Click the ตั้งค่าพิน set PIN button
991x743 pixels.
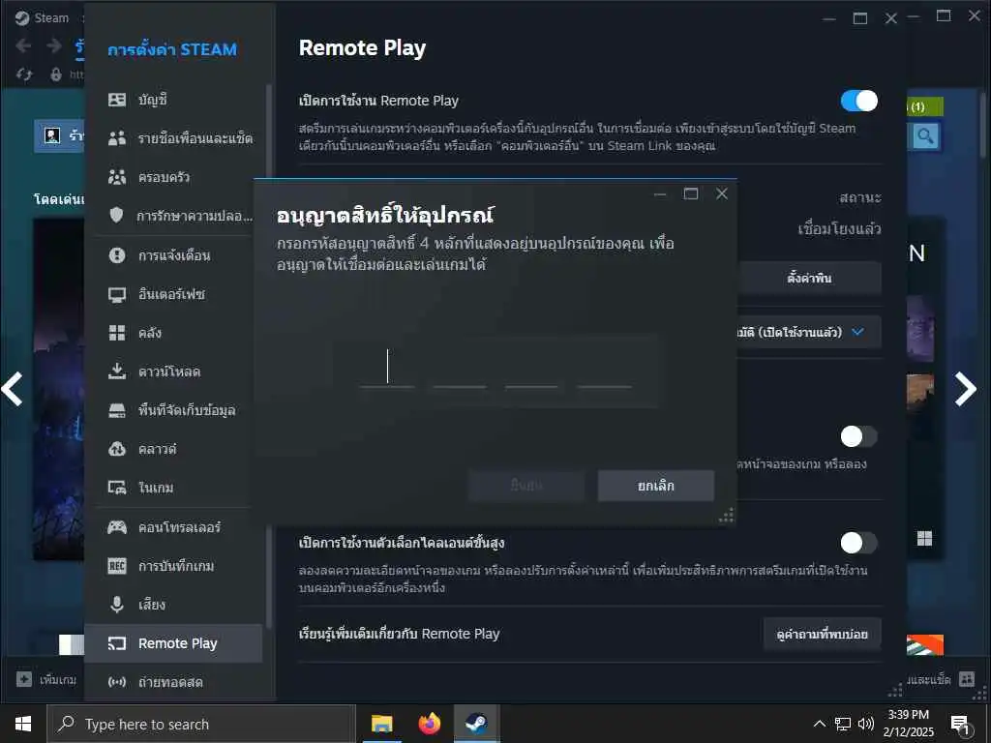tap(810, 278)
